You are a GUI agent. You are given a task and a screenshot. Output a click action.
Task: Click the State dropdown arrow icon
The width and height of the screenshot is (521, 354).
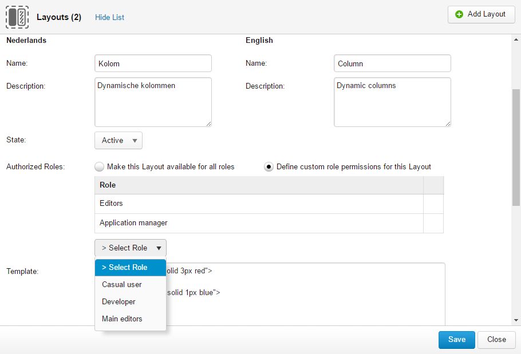point(135,141)
